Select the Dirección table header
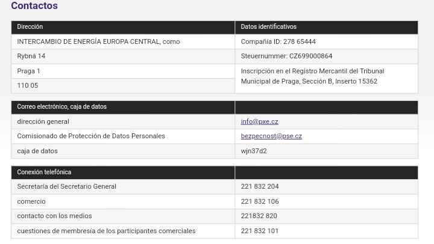The image size is (434, 244). (x=123, y=27)
